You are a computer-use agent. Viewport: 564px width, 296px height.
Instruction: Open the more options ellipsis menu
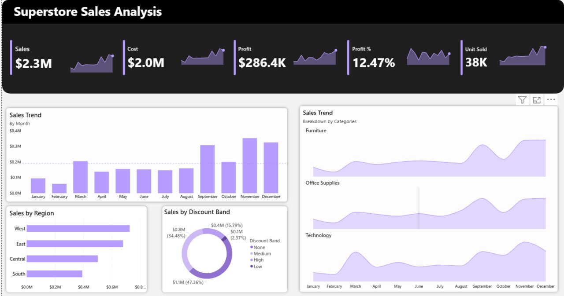(x=551, y=100)
